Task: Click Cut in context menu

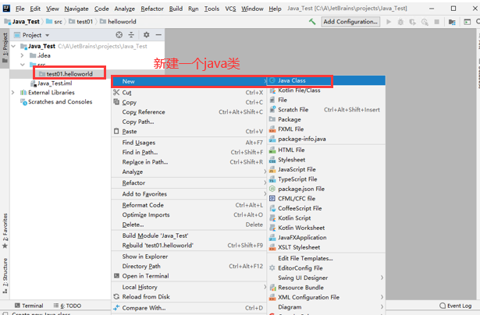Action: (x=189, y=92)
